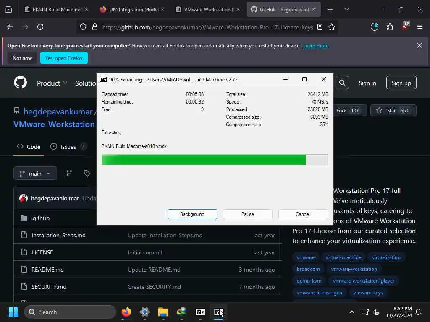Open the Windows Start menu
This screenshot has width=430, height=322.
click(x=13, y=312)
